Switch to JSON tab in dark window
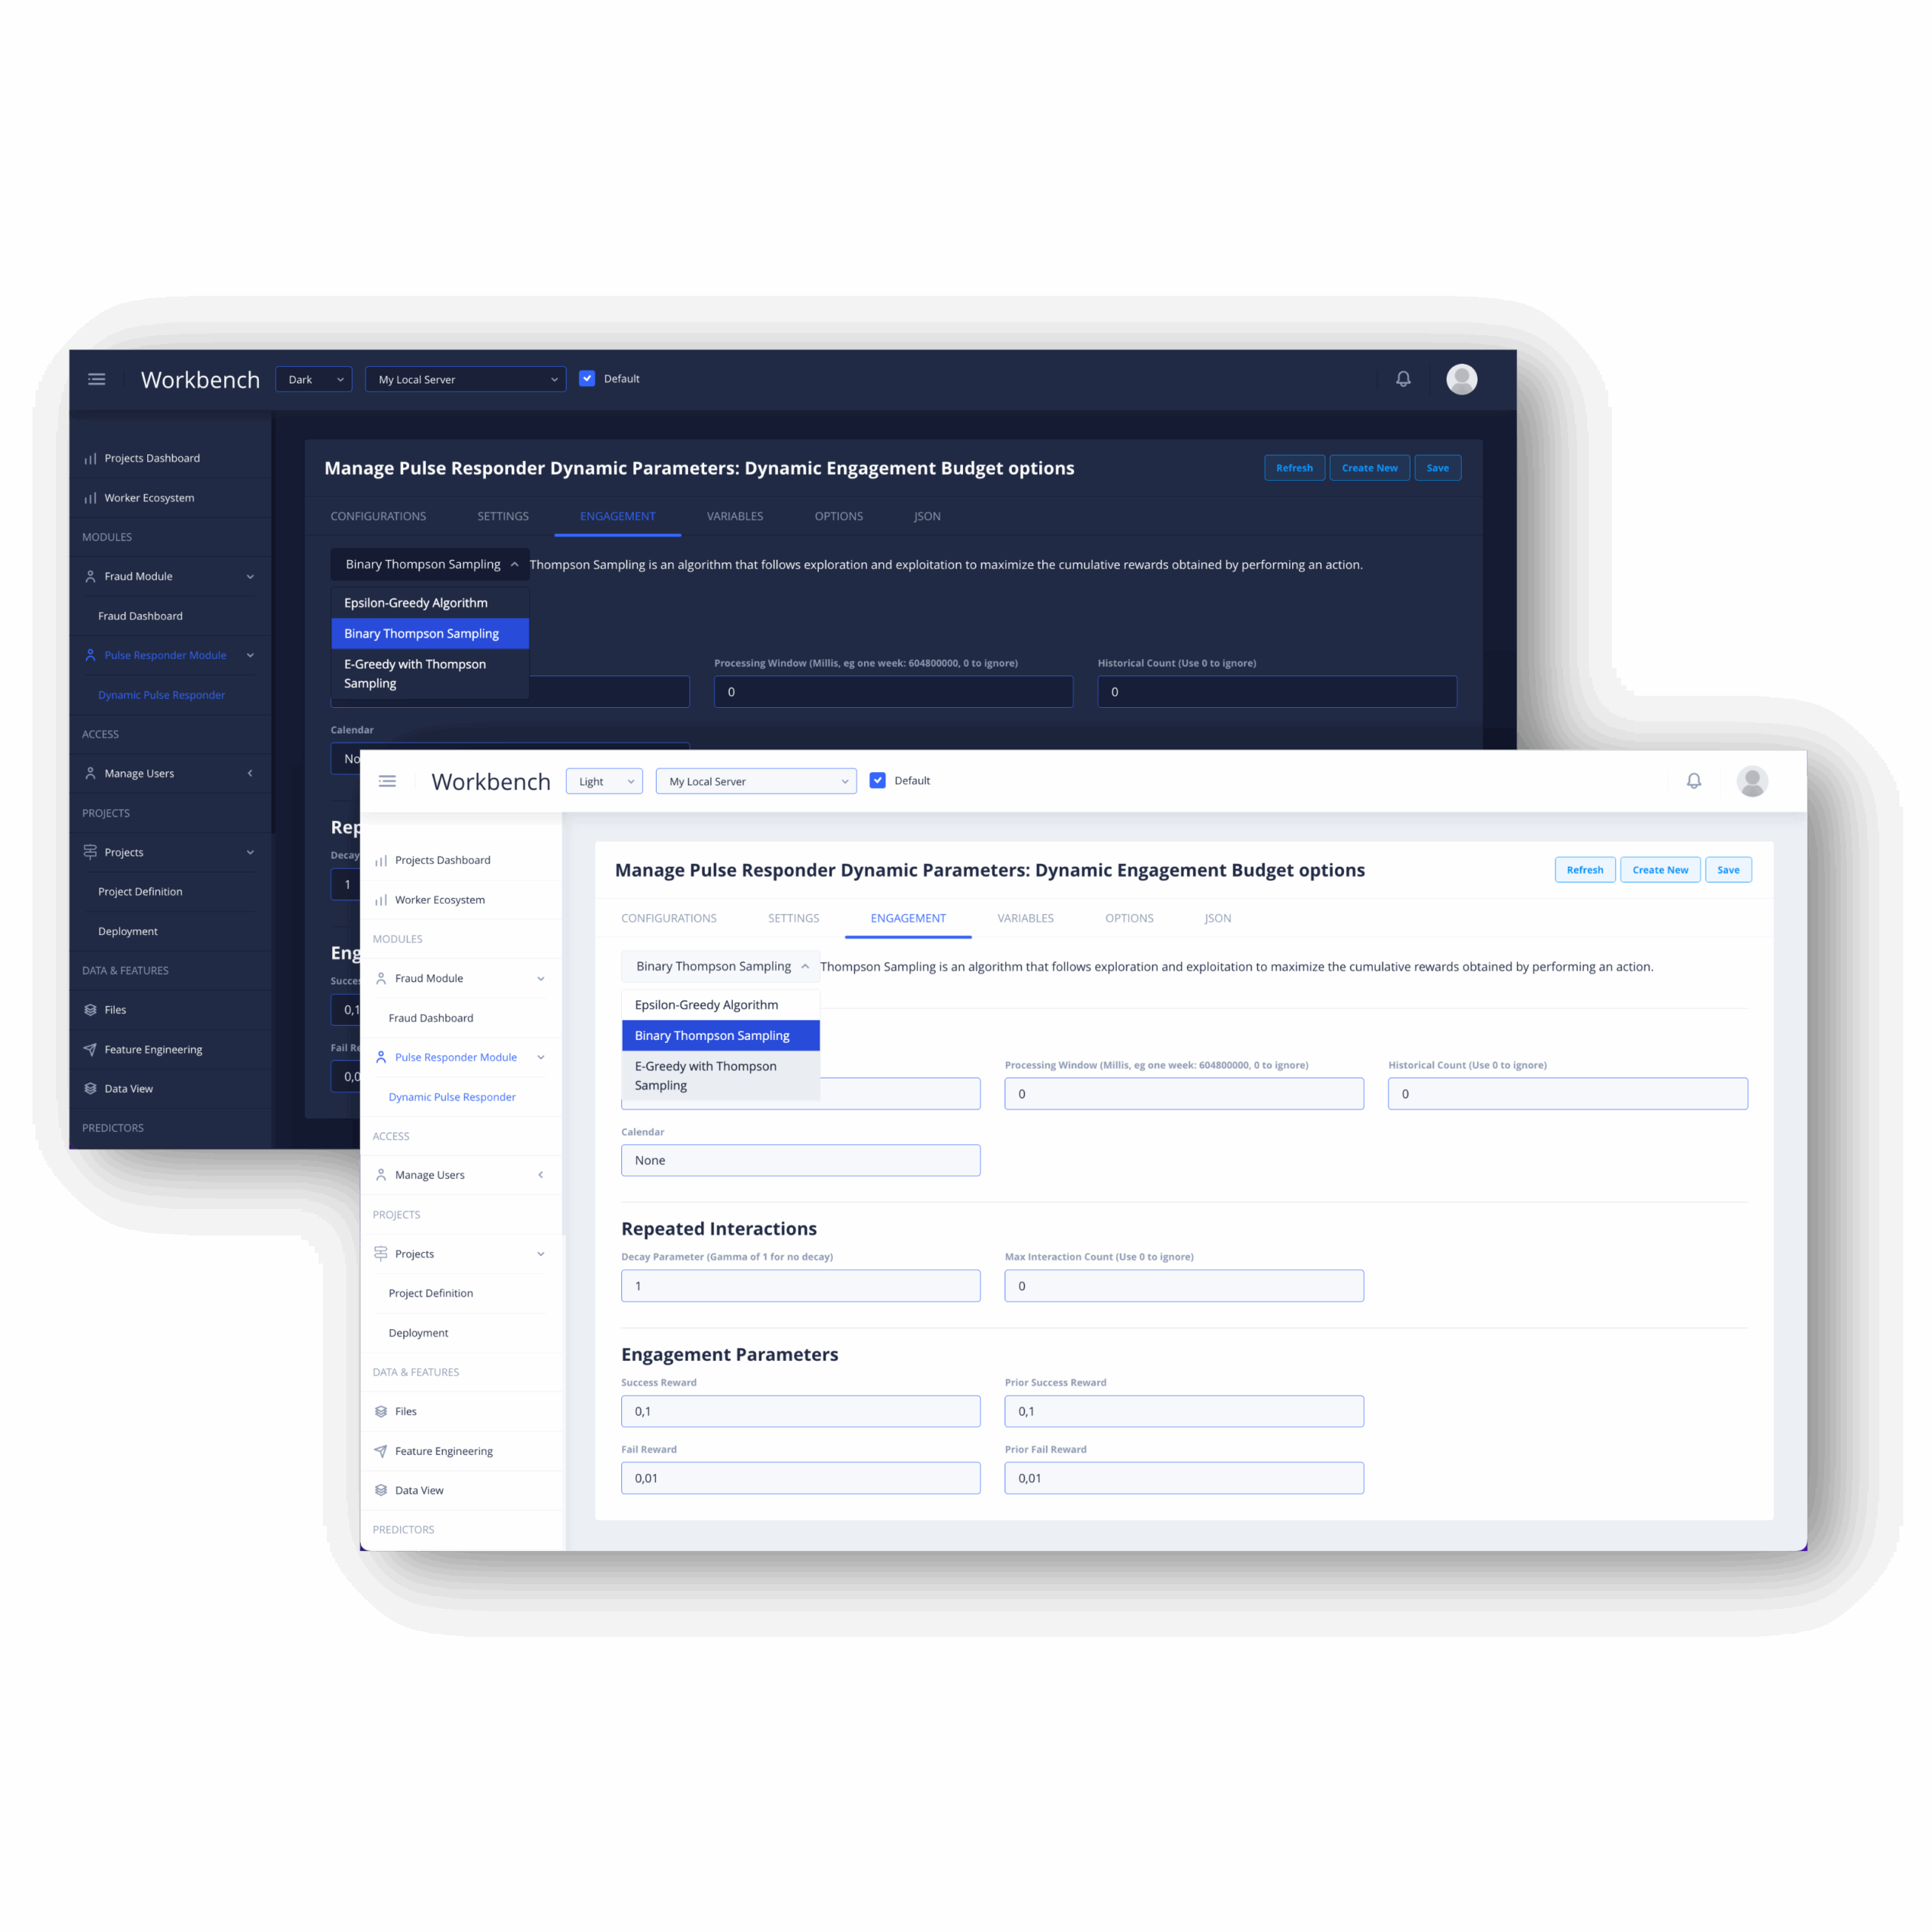 coord(927,516)
